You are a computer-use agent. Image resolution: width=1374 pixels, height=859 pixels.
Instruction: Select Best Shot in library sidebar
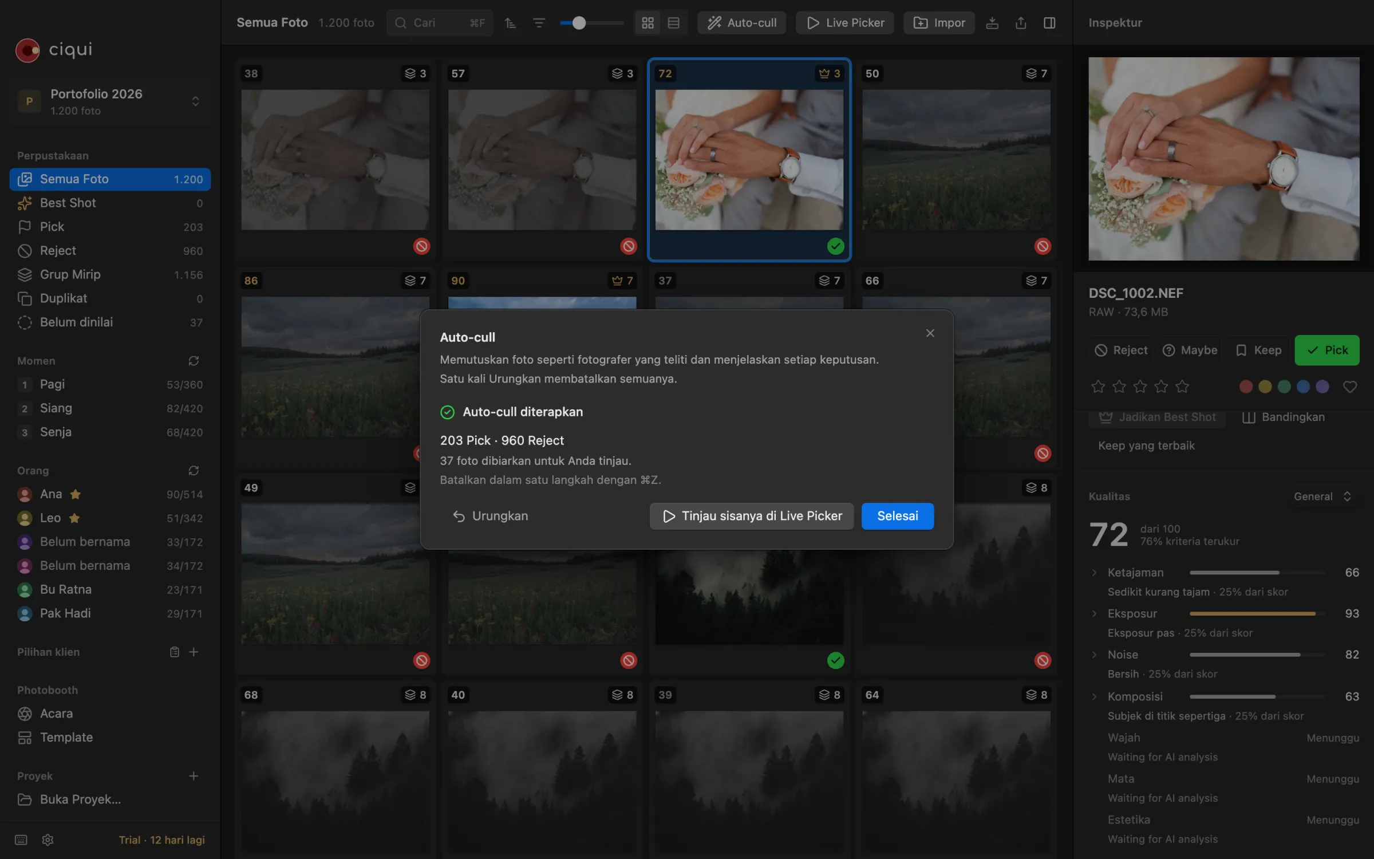[x=110, y=203]
